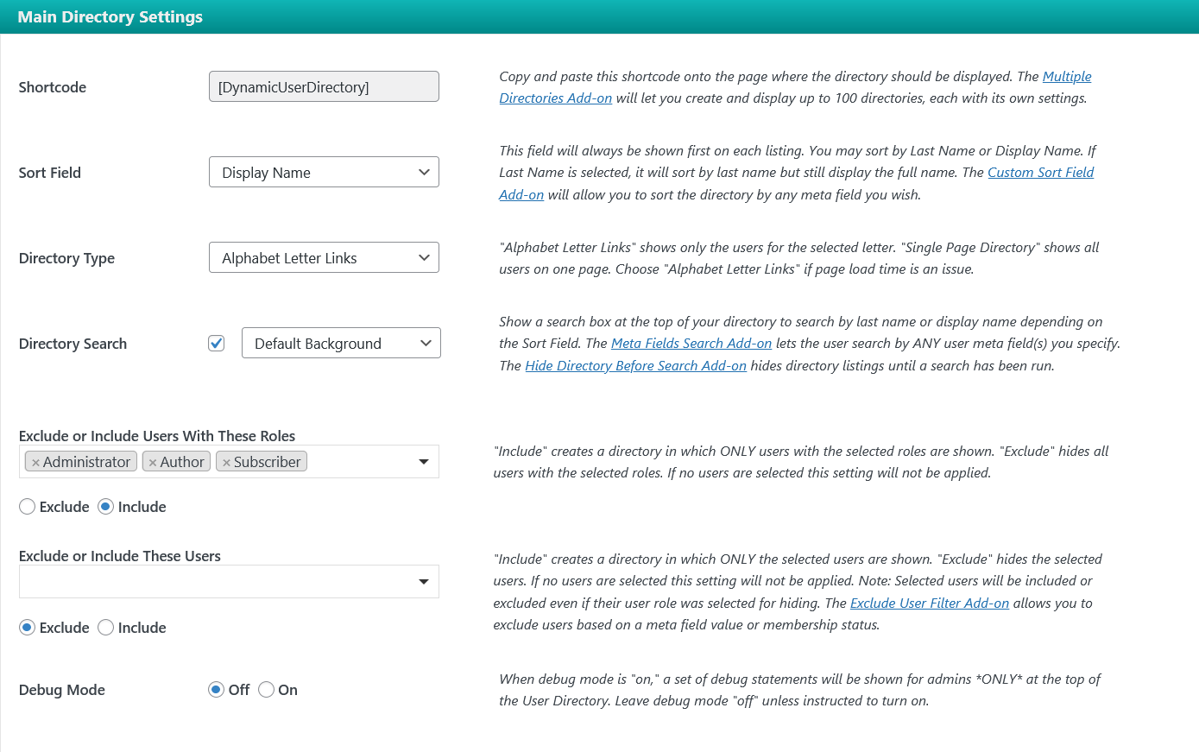Click the Shortcode label
1199x752 pixels.
pos(53,87)
